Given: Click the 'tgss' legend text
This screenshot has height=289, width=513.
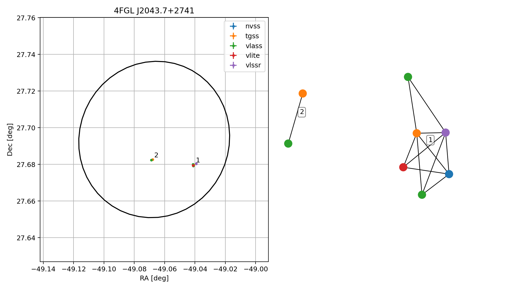Looking at the screenshot, I should click(x=252, y=36).
